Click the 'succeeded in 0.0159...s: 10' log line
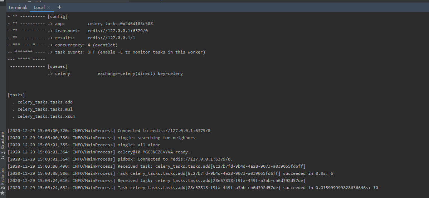429x198 pixels. pos(193,188)
